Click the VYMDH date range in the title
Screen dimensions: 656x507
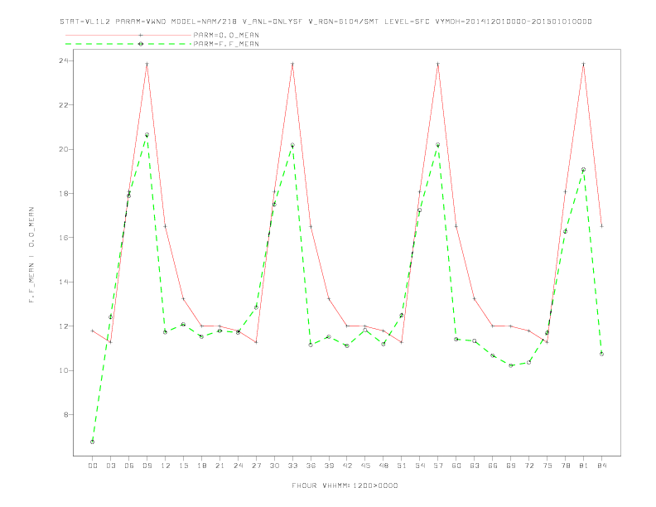point(514,22)
